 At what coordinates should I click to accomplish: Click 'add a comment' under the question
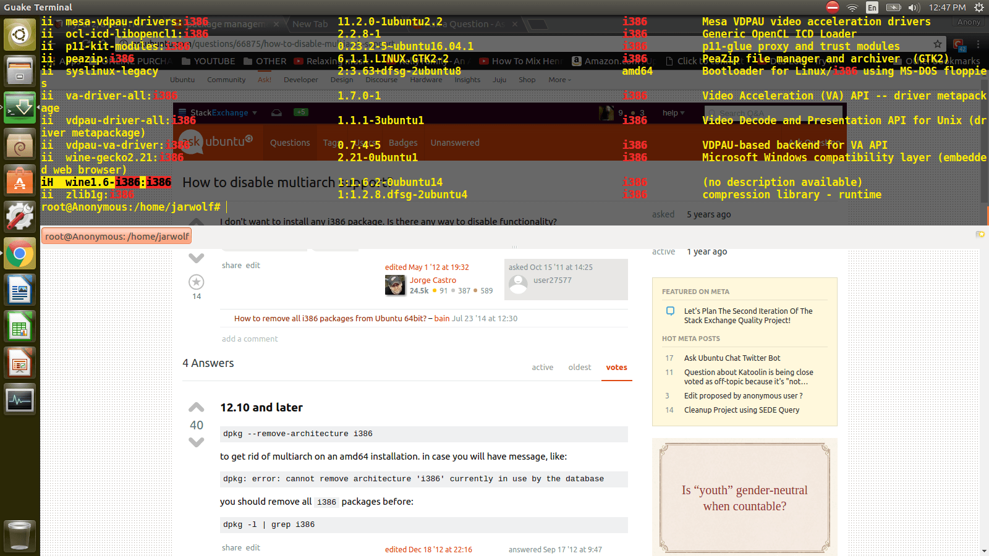coord(250,339)
